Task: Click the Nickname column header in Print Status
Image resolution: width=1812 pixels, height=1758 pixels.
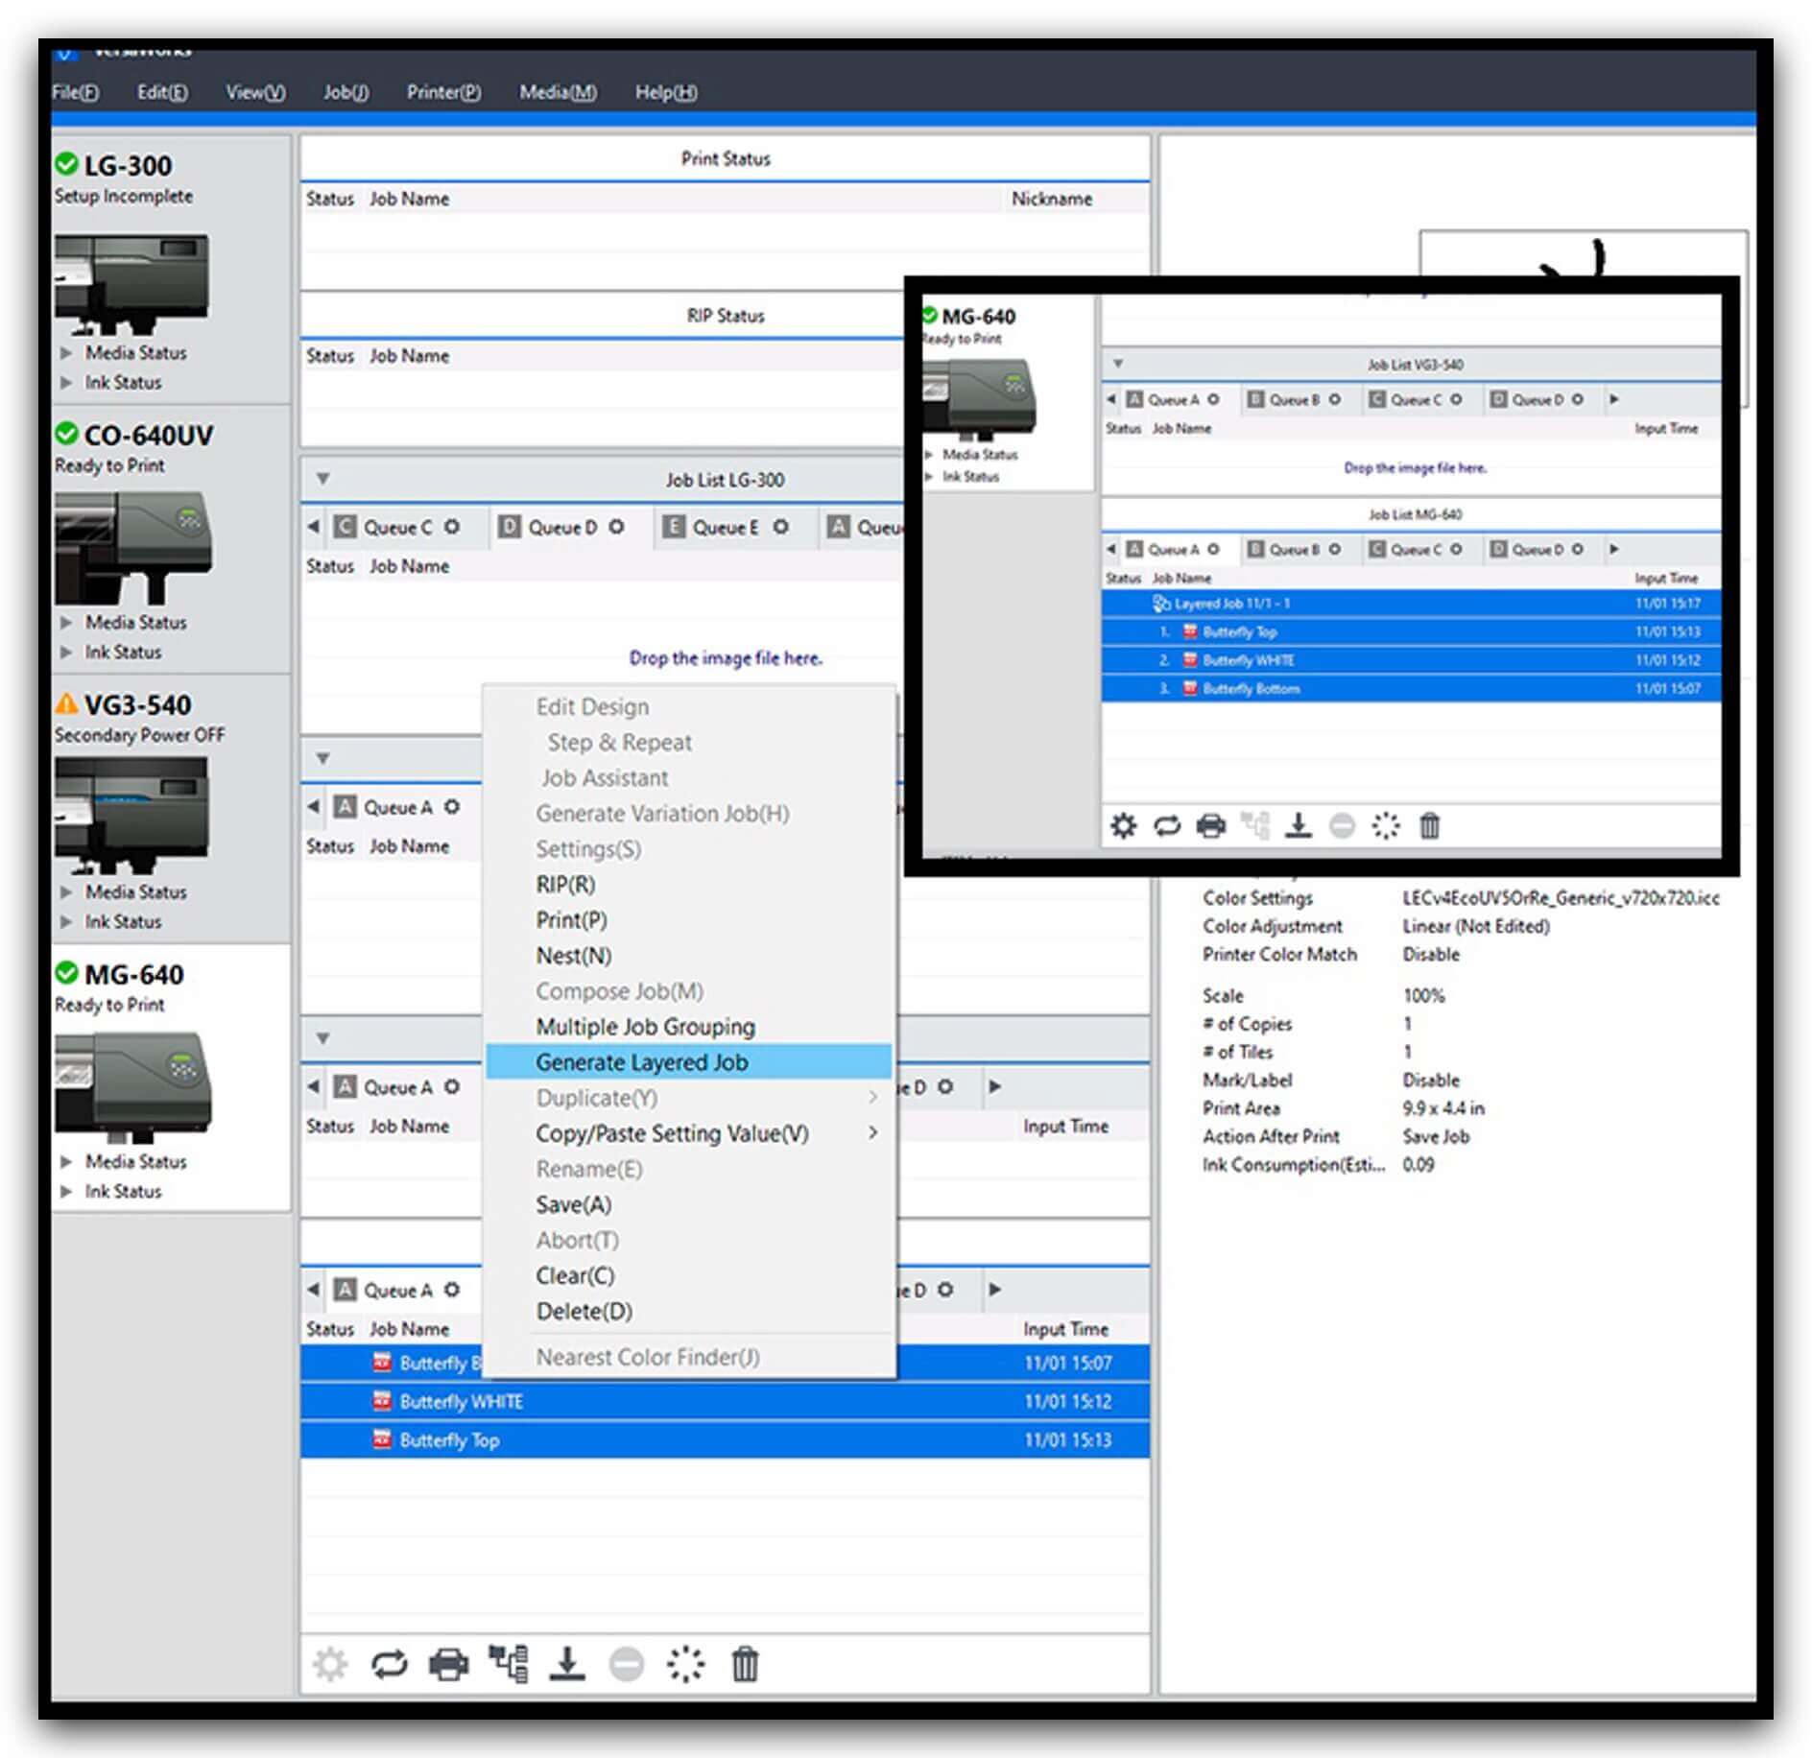Action: click(1052, 199)
